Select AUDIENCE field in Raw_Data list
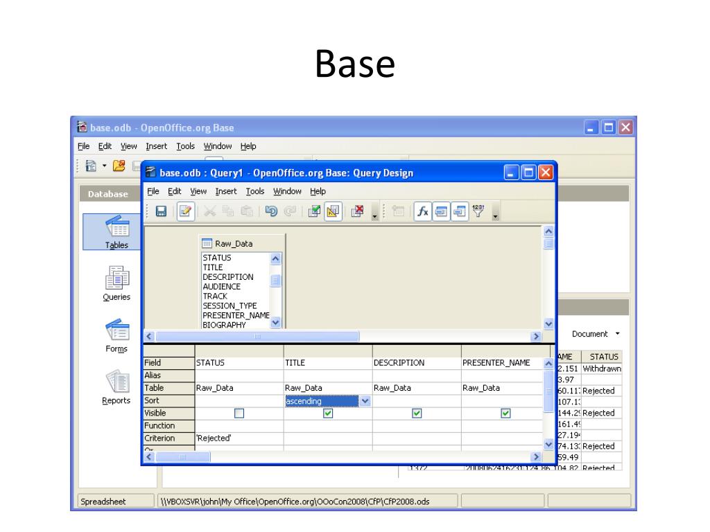 coord(221,287)
